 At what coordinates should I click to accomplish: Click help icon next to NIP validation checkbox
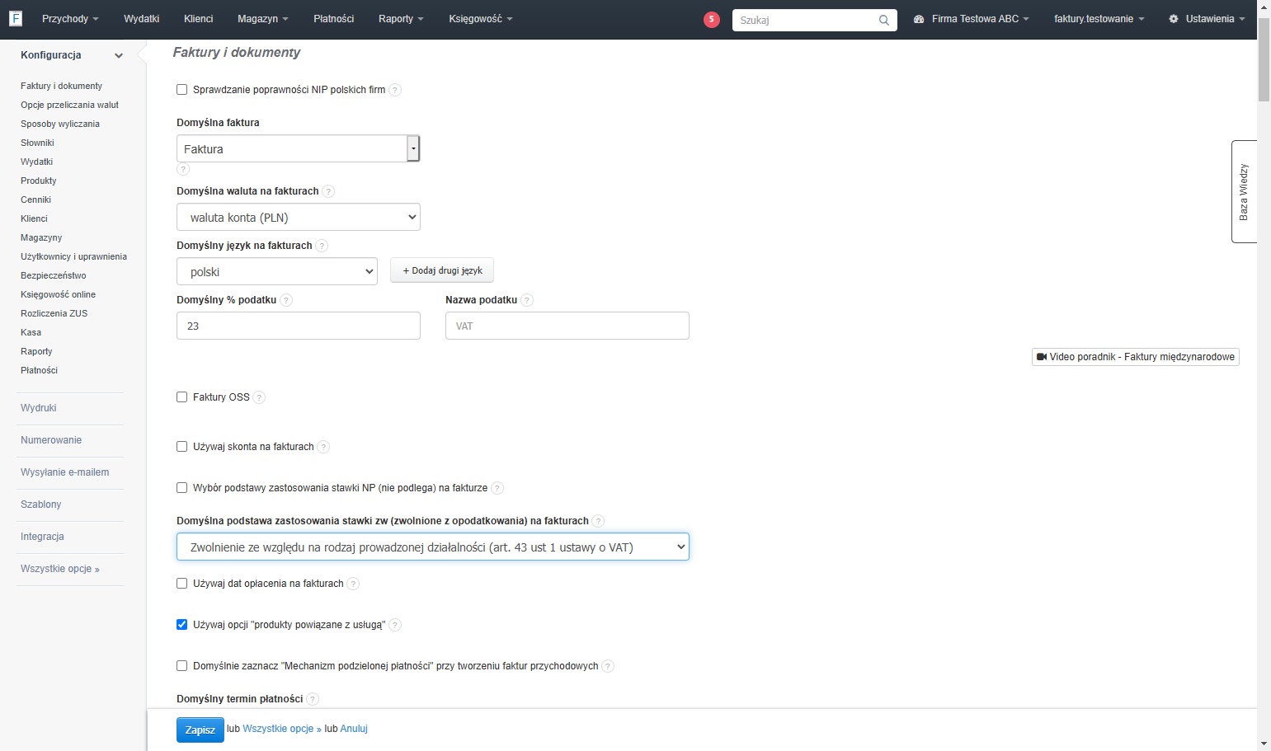(395, 90)
